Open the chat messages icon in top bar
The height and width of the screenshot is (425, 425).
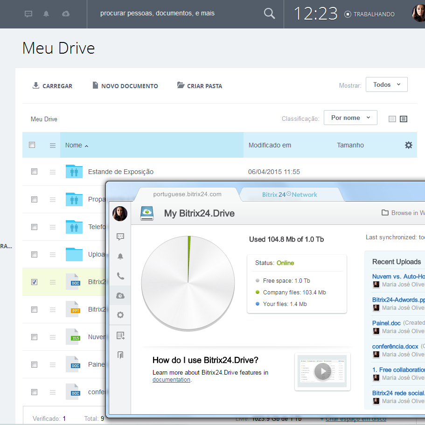tap(28, 14)
